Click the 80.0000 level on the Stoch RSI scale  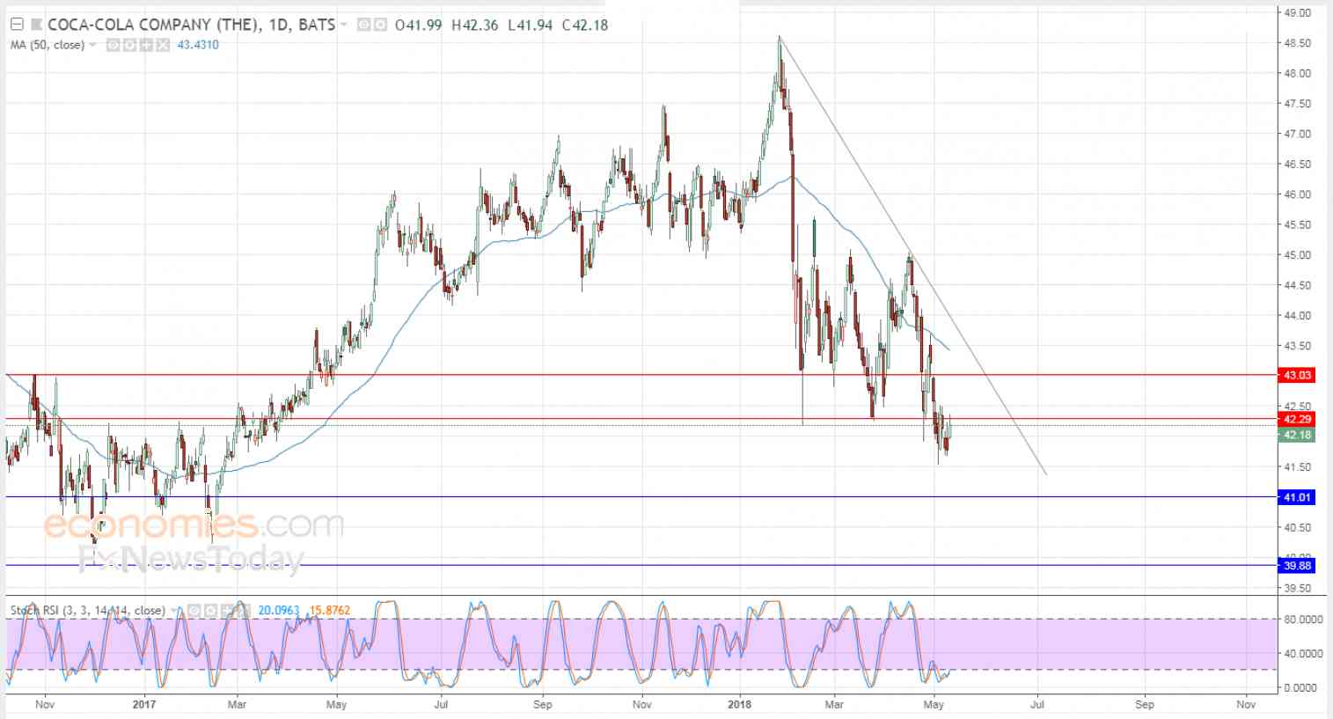point(1302,619)
